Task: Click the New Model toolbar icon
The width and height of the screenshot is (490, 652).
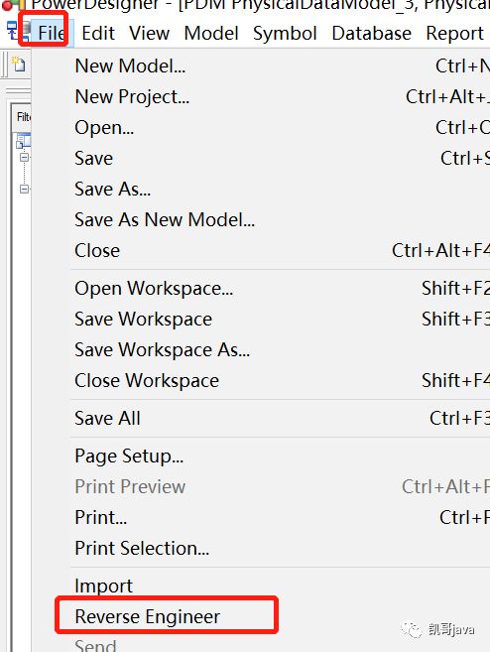Action: tap(19, 65)
